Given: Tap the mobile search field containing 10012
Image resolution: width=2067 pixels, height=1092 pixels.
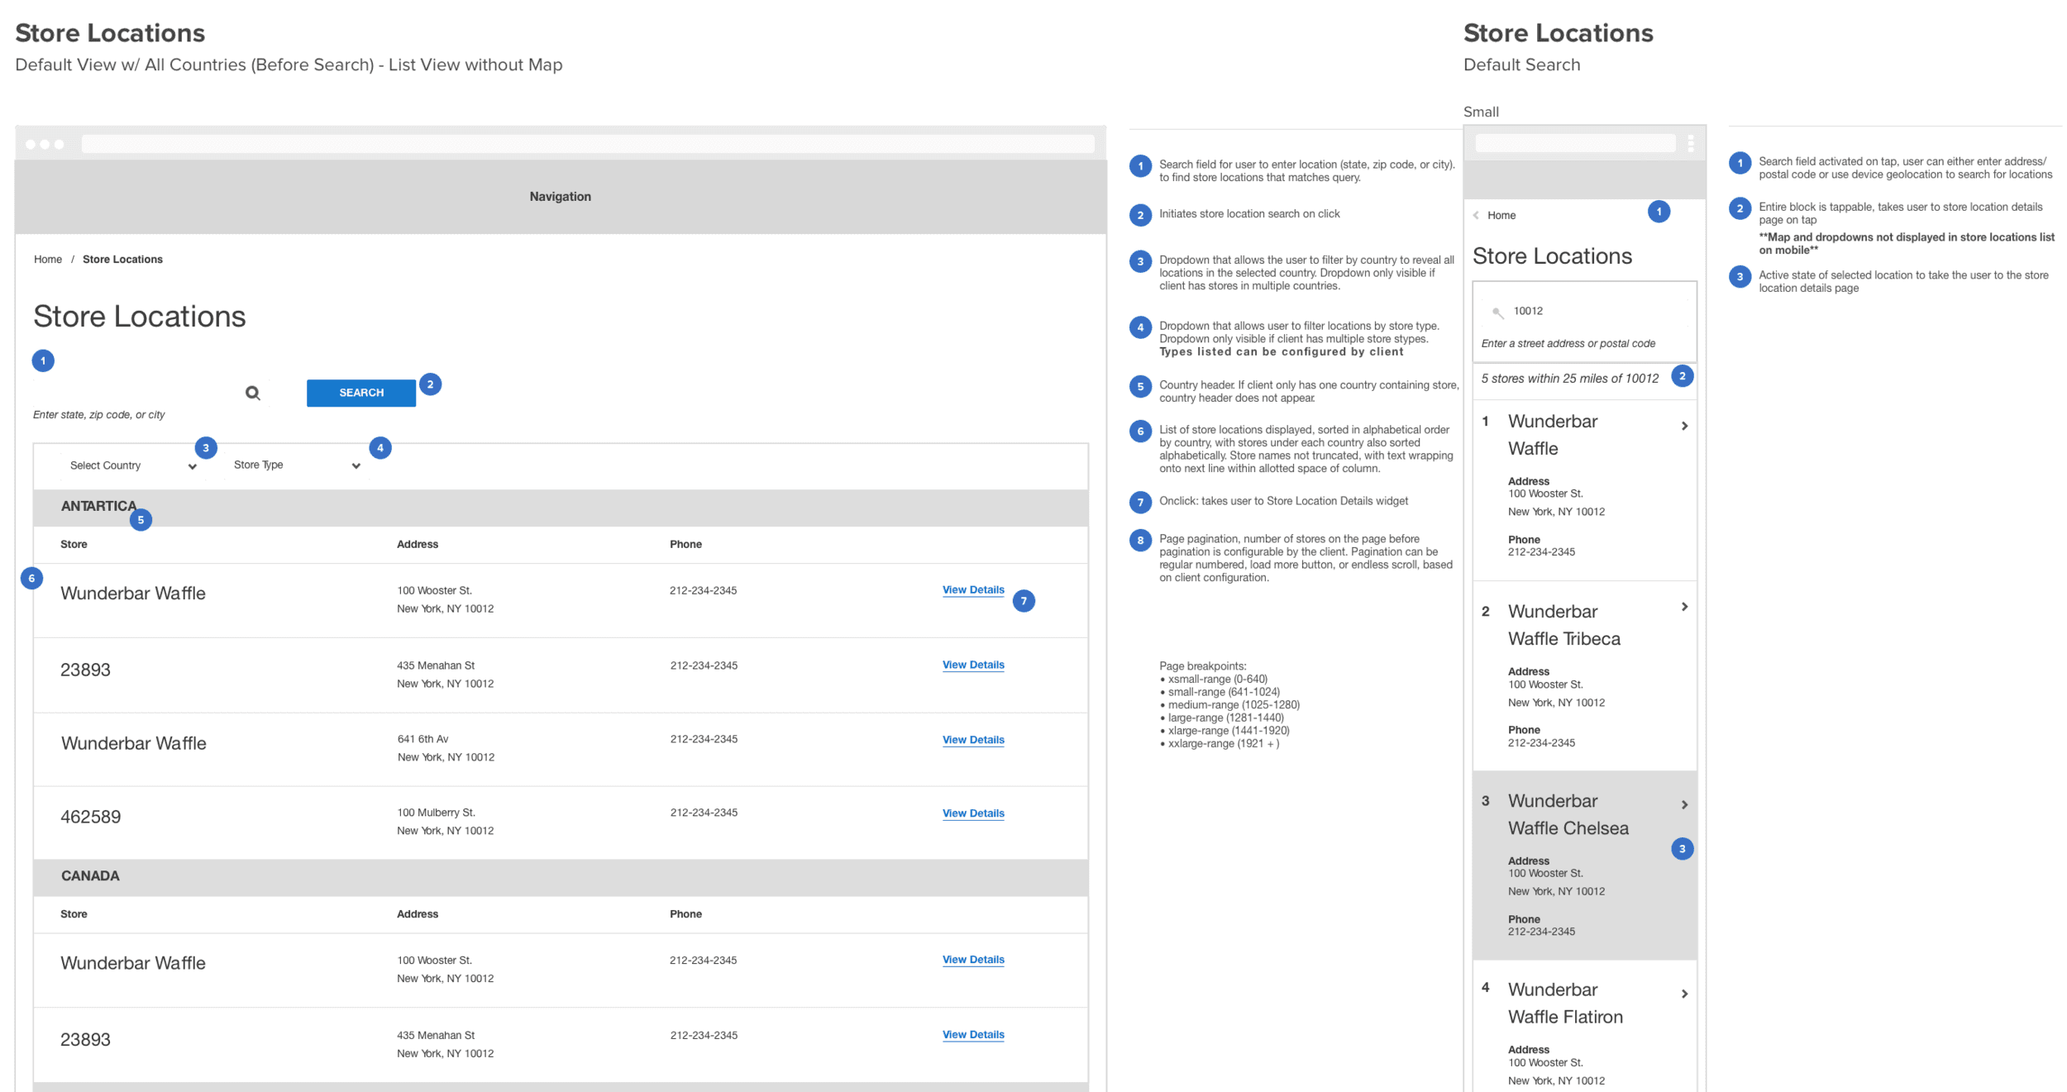Looking at the screenshot, I should pyautogui.click(x=1584, y=312).
